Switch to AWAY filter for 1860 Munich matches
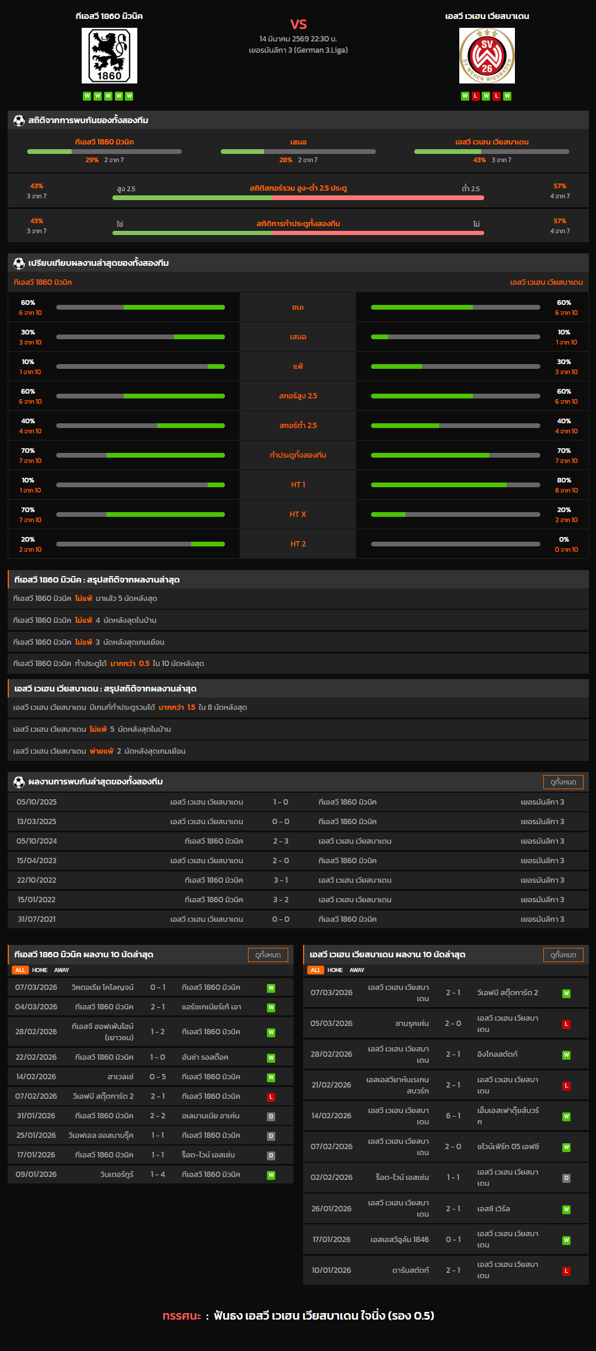The height and width of the screenshot is (1351, 596). (x=62, y=970)
